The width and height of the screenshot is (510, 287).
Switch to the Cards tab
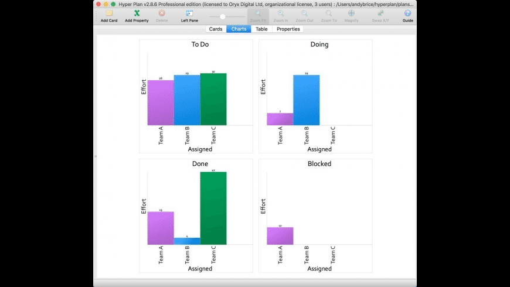click(216, 29)
